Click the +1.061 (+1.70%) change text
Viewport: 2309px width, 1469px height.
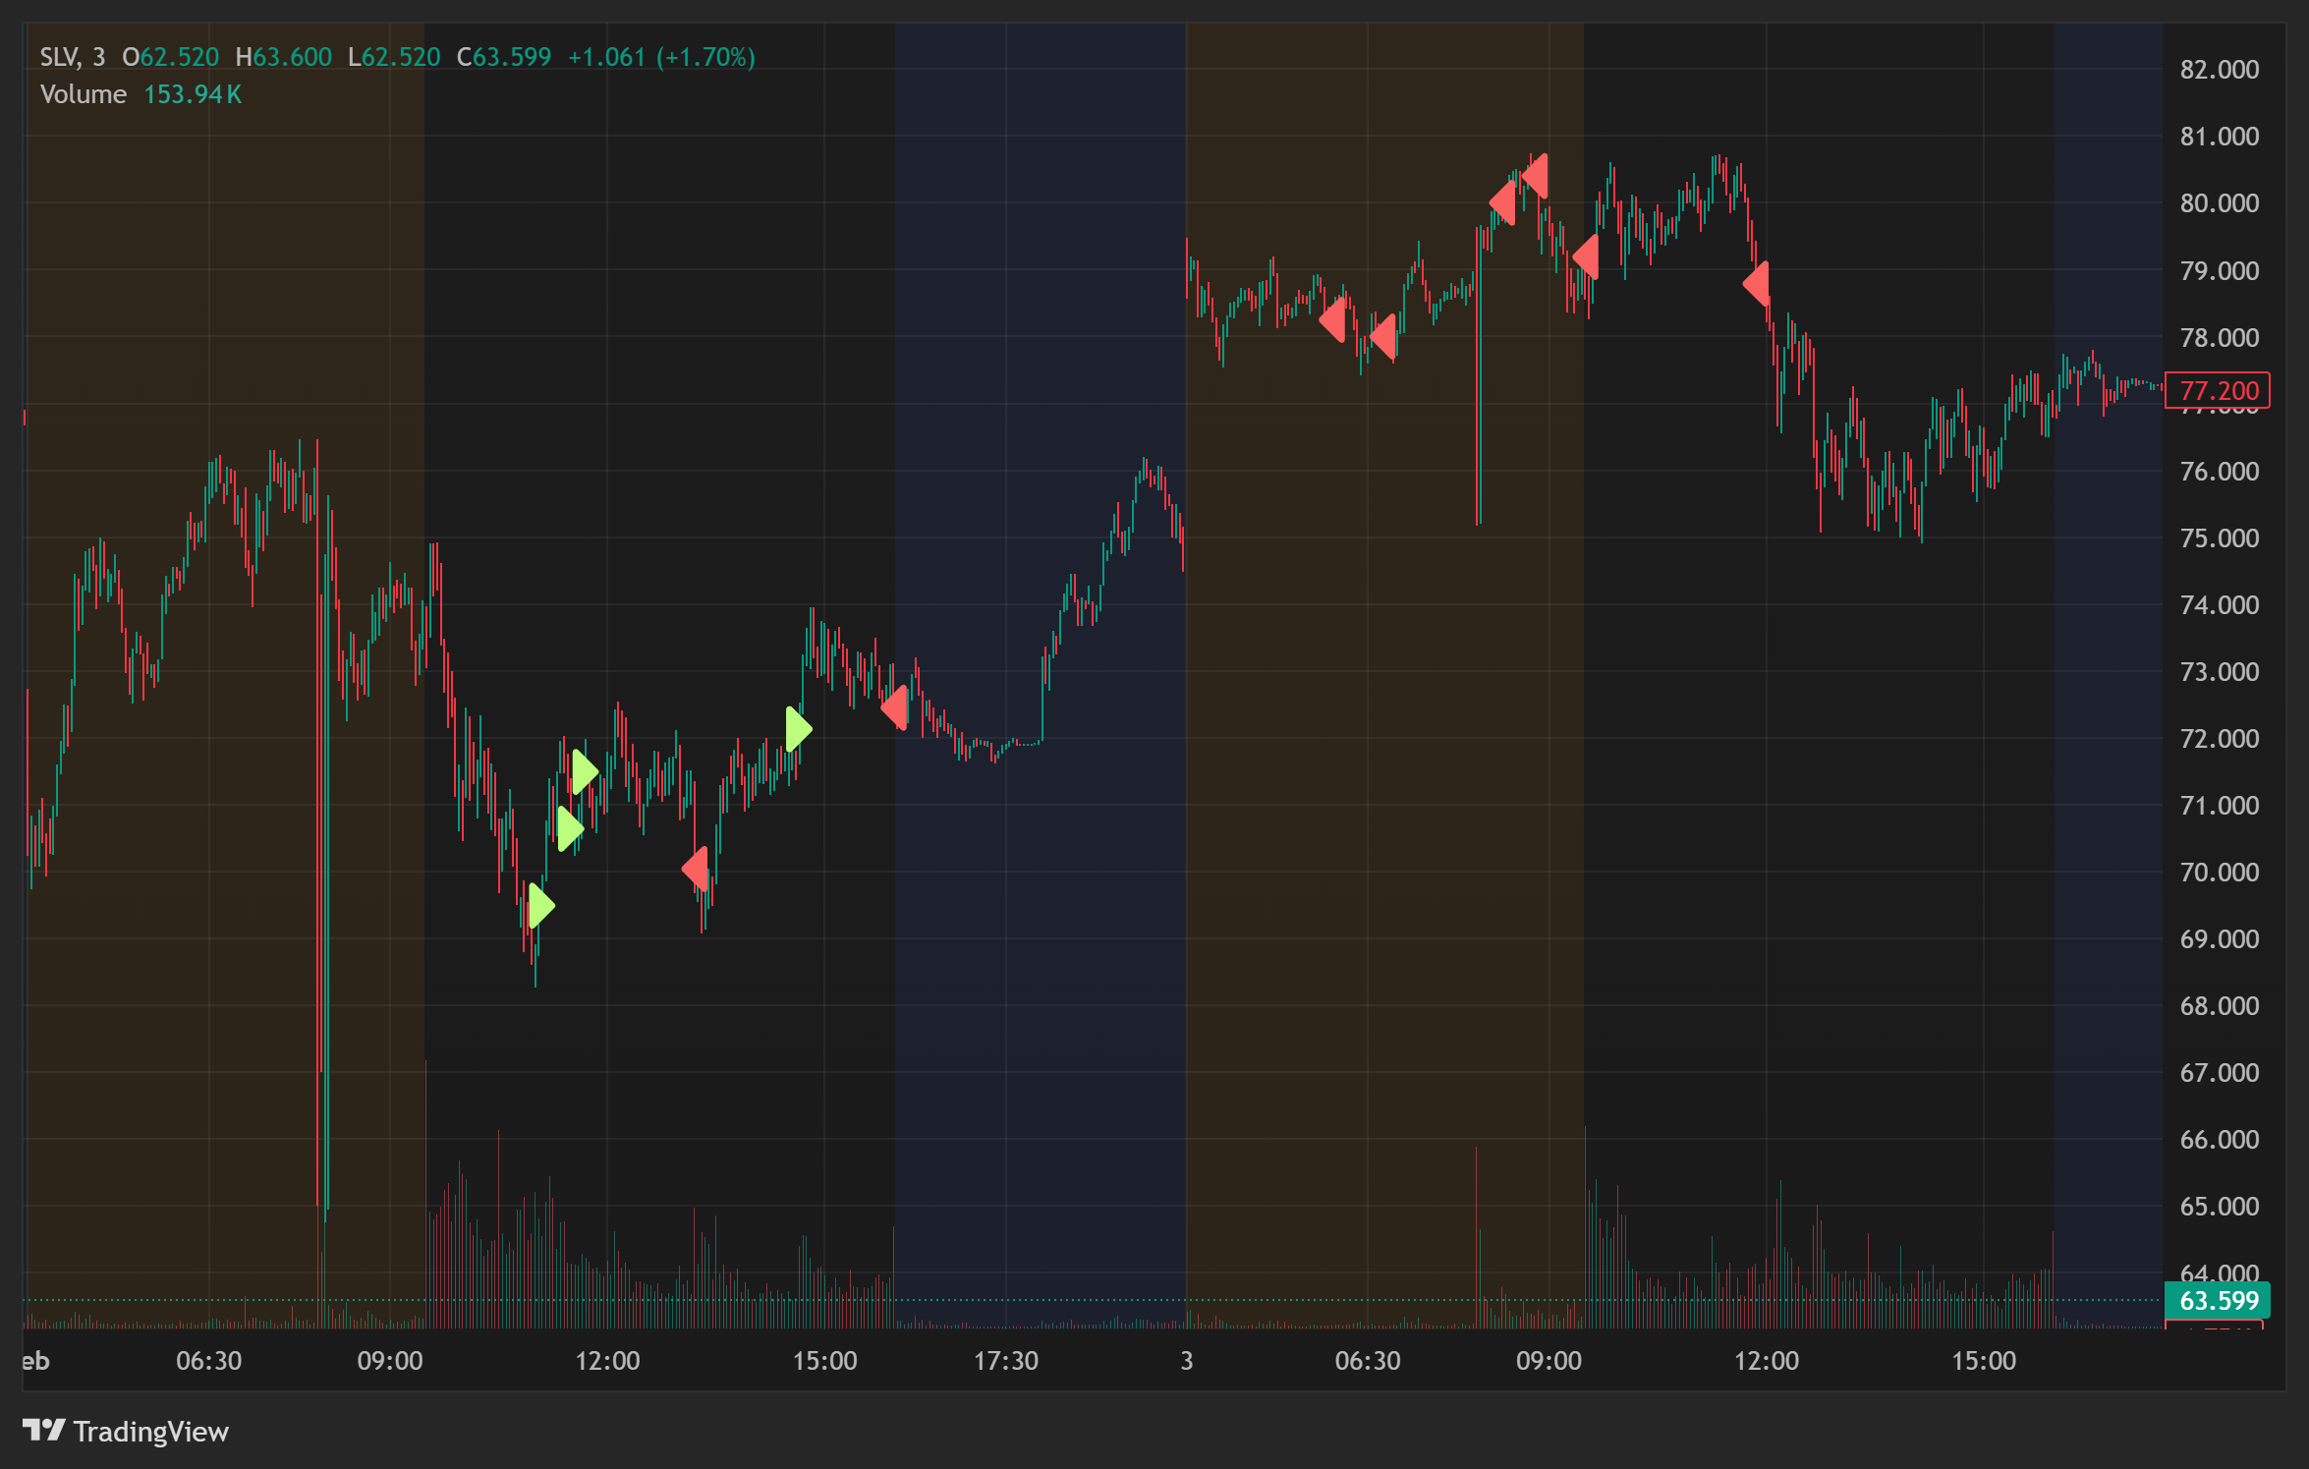(x=661, y=57)
